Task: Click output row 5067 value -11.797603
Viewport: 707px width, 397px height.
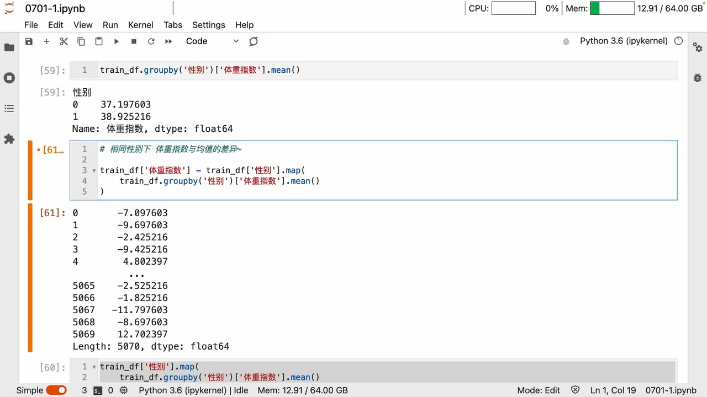Action: click(x=140, y=310)
